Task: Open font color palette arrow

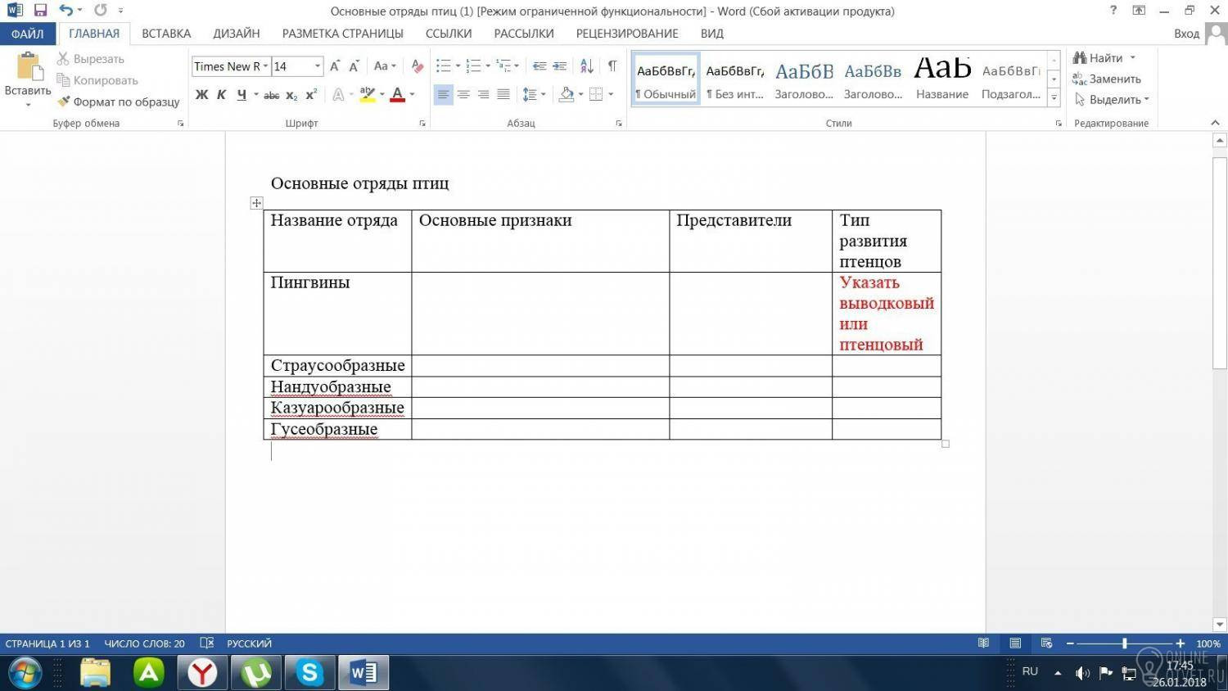Action: (x=412, y=95)
